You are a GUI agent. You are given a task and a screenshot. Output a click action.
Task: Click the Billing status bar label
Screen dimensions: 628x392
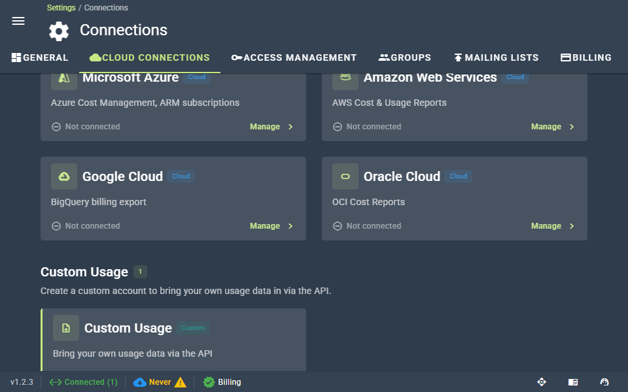pos(230,382)
